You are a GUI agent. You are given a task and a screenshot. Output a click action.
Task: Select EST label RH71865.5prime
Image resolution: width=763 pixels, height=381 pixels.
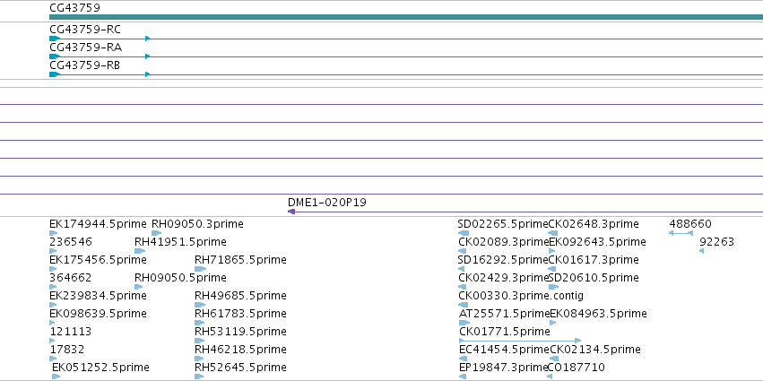(240, 260)
